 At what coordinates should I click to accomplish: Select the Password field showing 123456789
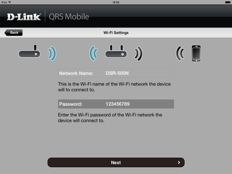point(116,104)
